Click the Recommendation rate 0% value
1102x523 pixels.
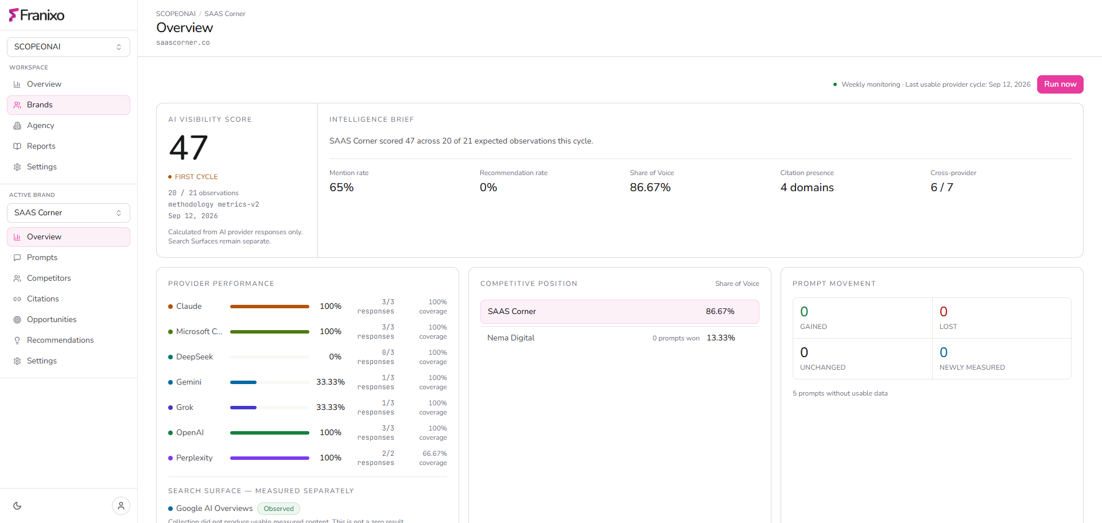[x=488, y=188]
